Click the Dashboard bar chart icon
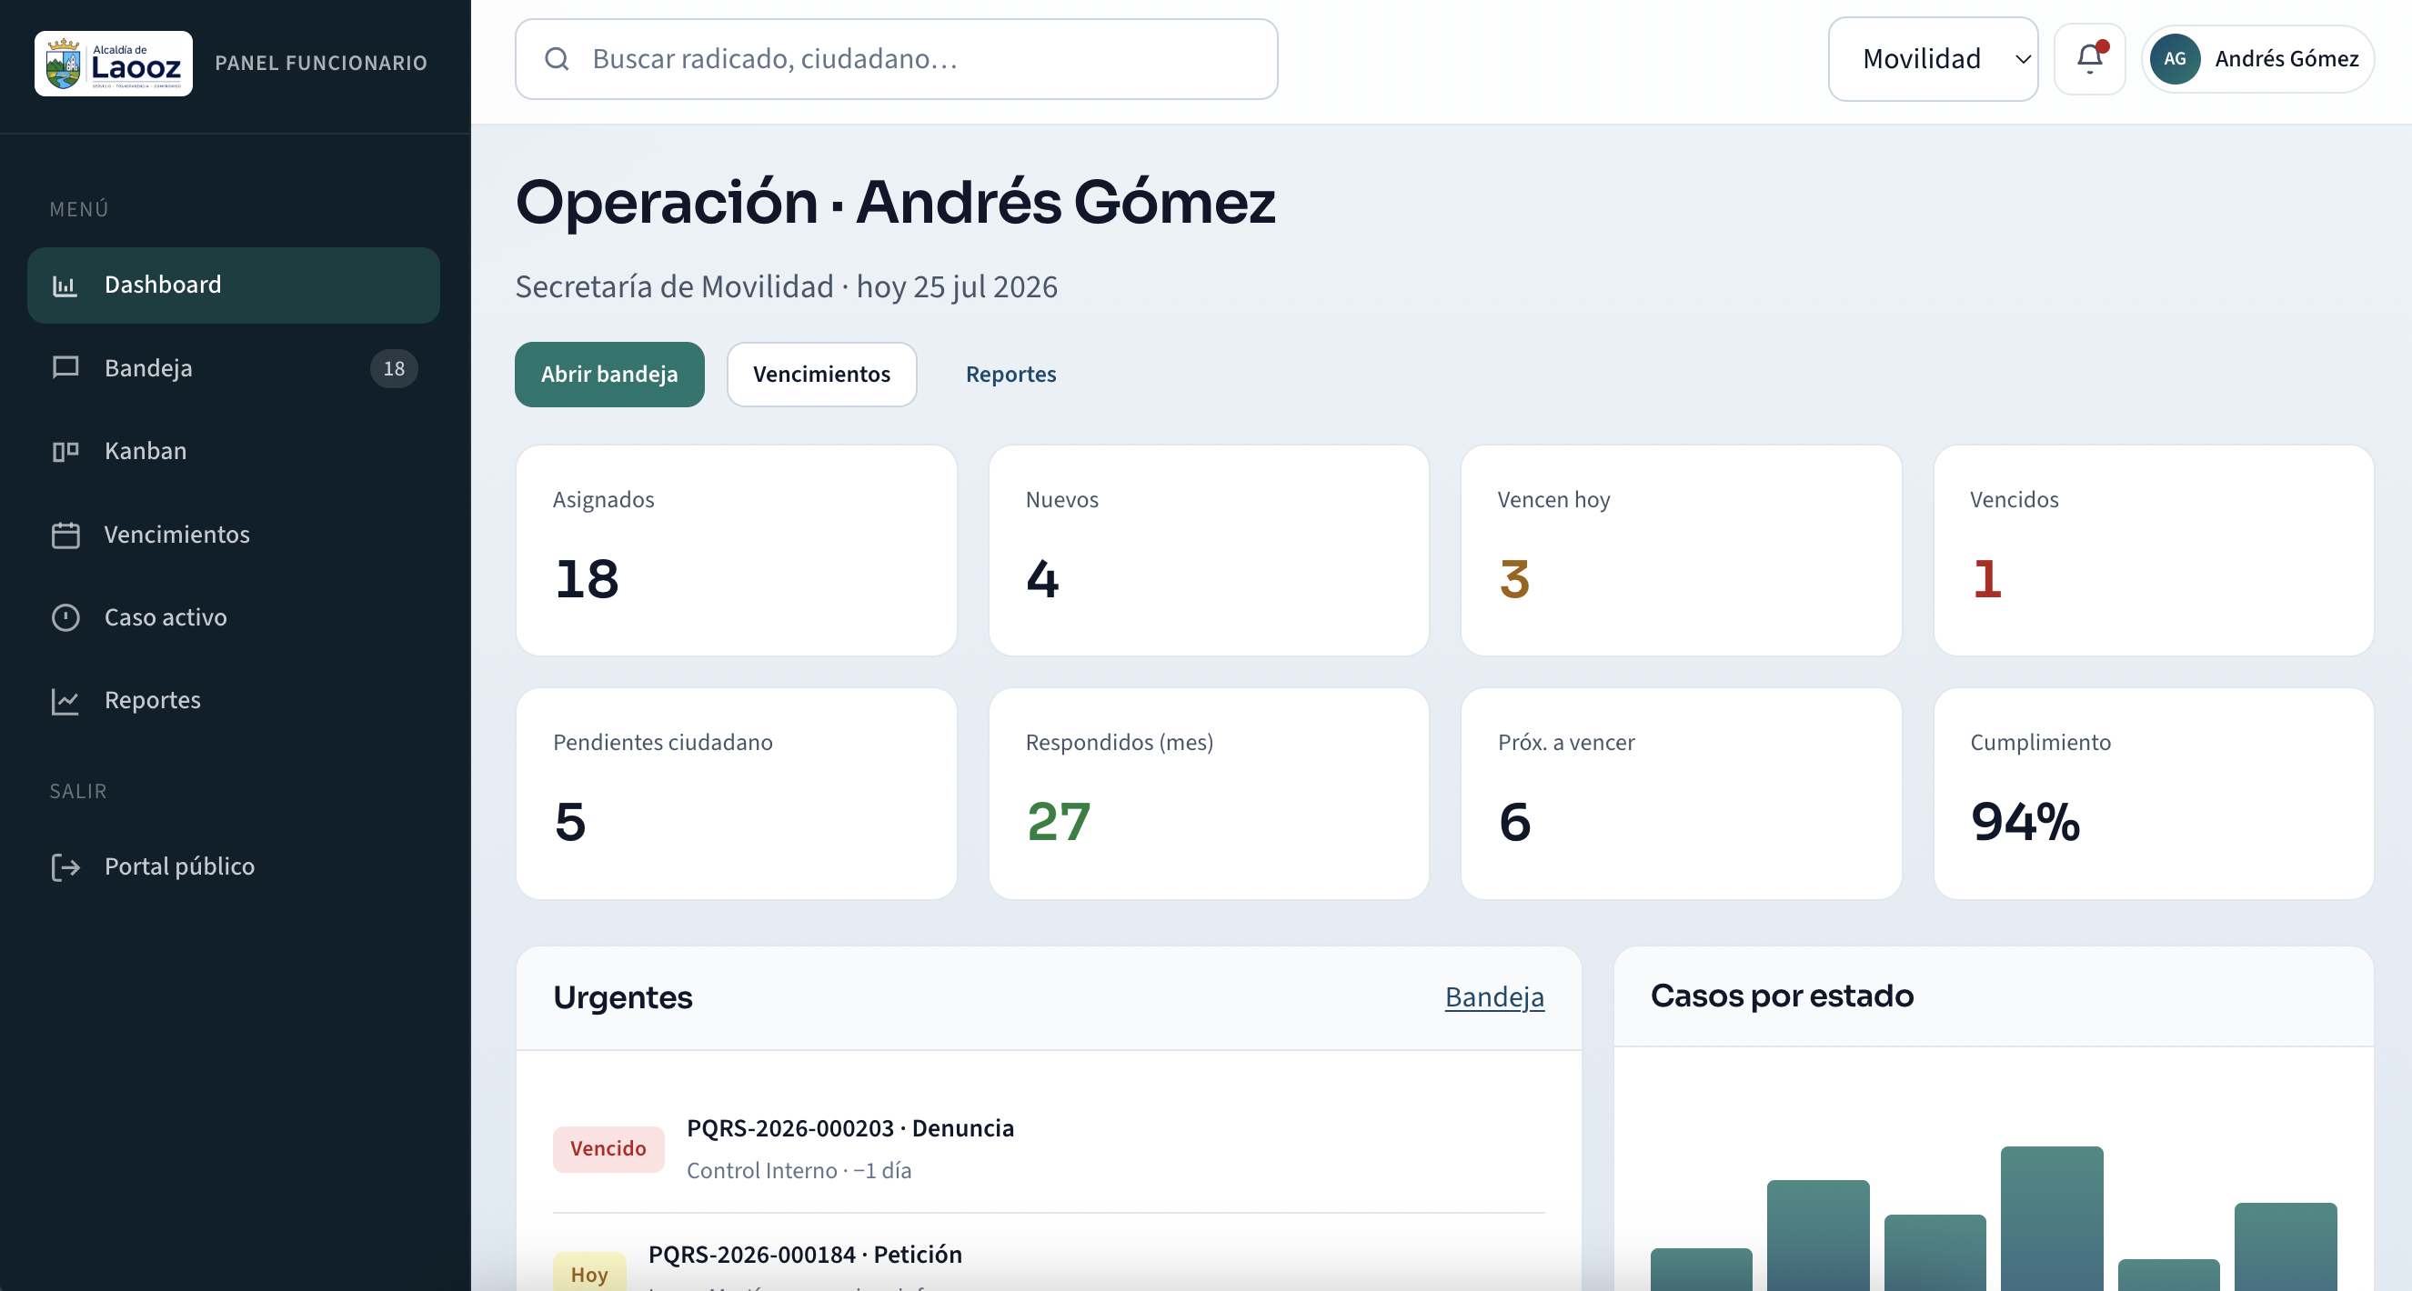 click(65, 285)
